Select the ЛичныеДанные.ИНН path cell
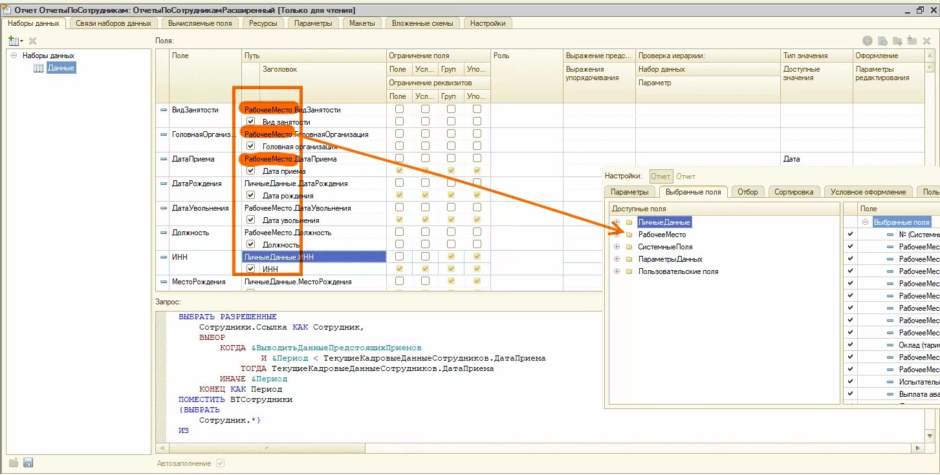Viewport: 940px width, 475px height. tap(314, 257)
